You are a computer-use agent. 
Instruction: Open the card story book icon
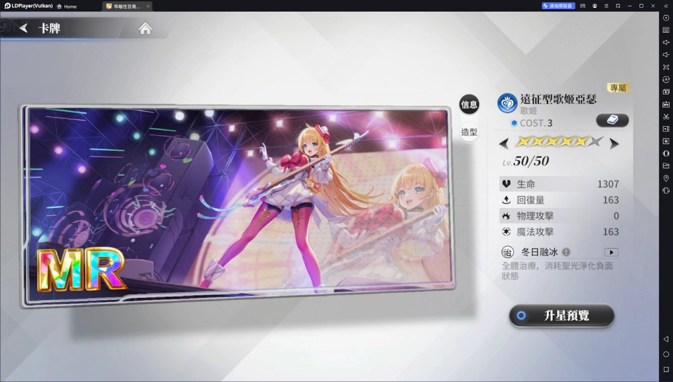pyautogui.click(x=612, y=120)
